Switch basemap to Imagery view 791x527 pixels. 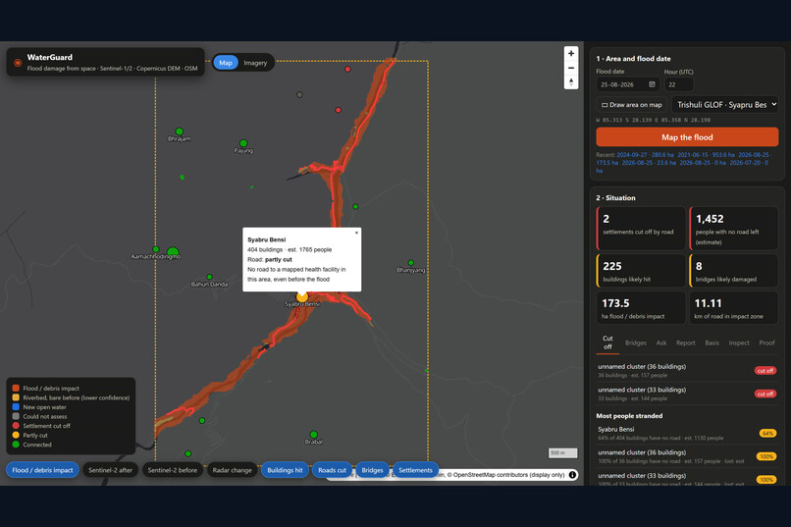click(255, 63)
